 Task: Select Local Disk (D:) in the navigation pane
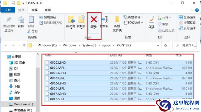21,110
